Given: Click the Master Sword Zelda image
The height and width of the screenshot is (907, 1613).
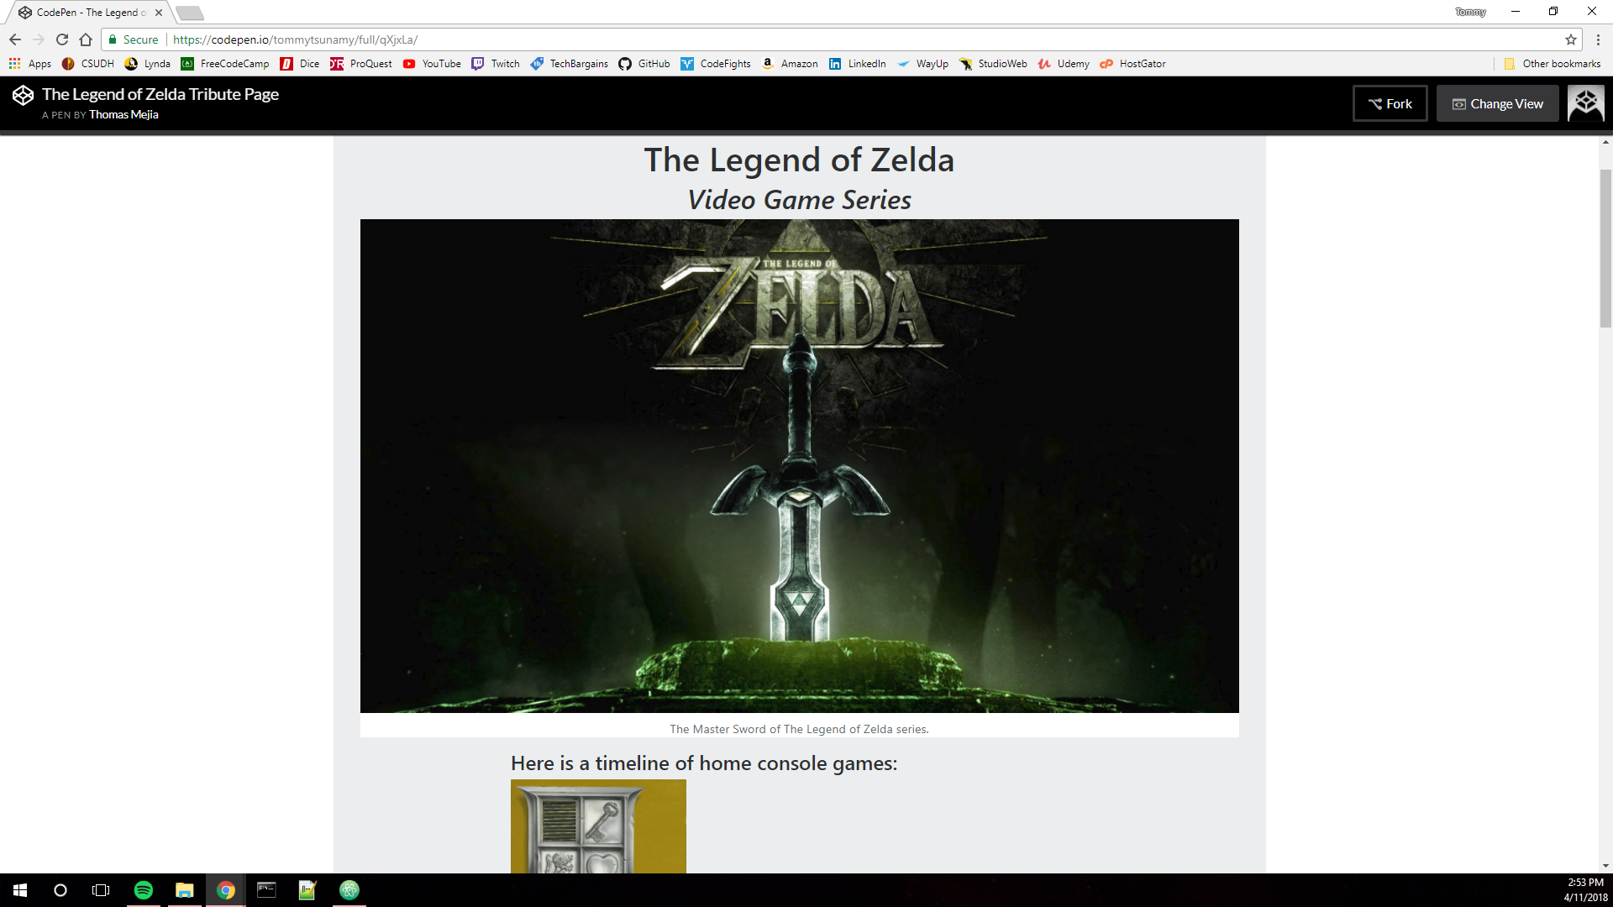Looking at the screenshot, I should pos(800,466).
